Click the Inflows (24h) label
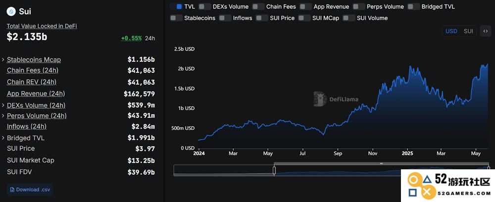Screen dimensions: 495x202 tap(27, 127)
